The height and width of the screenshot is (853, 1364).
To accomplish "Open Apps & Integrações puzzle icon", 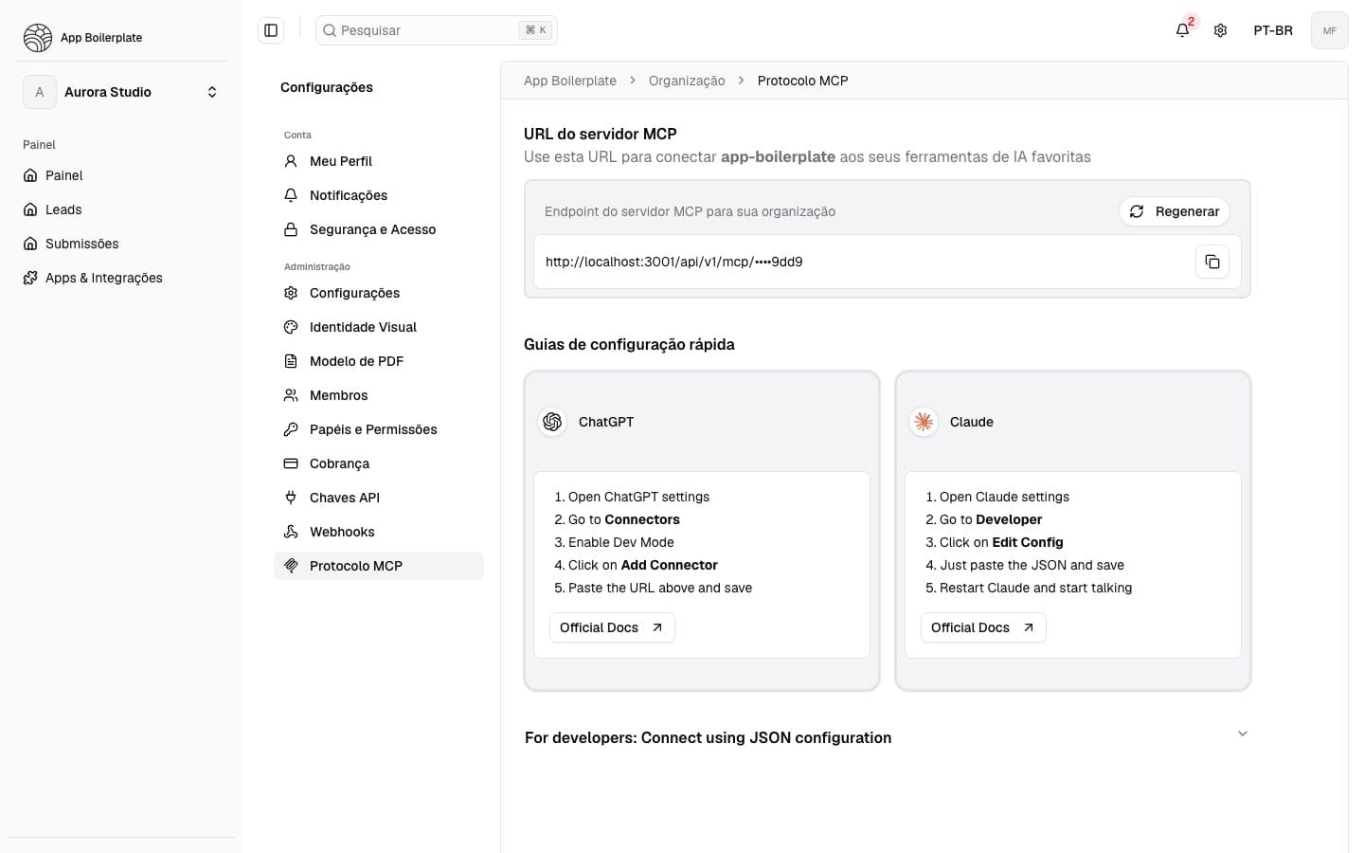I will coord(30,278).
